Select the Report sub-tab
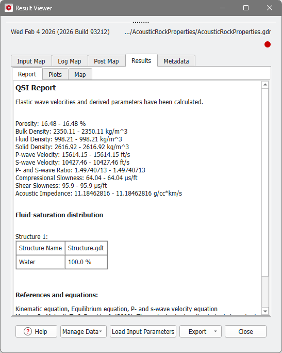Image resolution: width=282 pixels, height=353 pixels. pyautogui.click(x=27, y=74)
